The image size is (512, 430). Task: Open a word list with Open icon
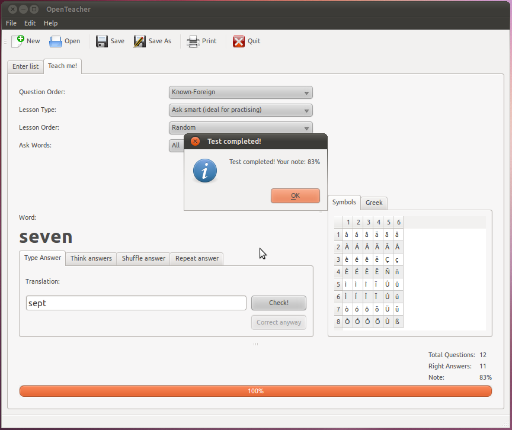[56, 41]
